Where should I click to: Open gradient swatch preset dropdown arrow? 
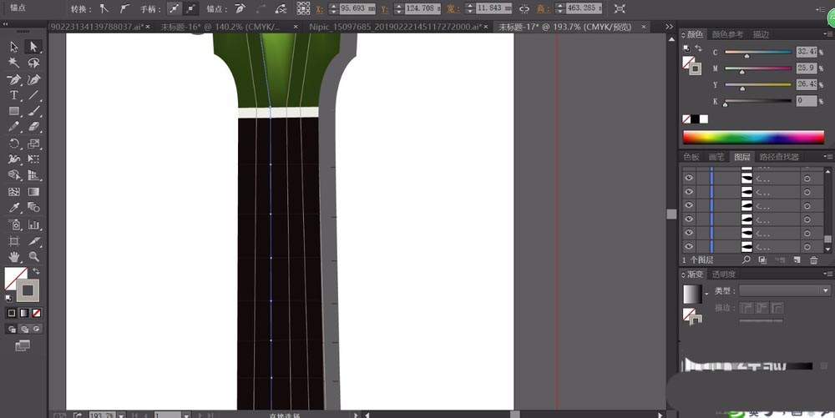[x=706, y=294]
